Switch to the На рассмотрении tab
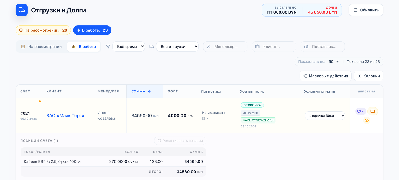399x180 pixels. [41, 47]
